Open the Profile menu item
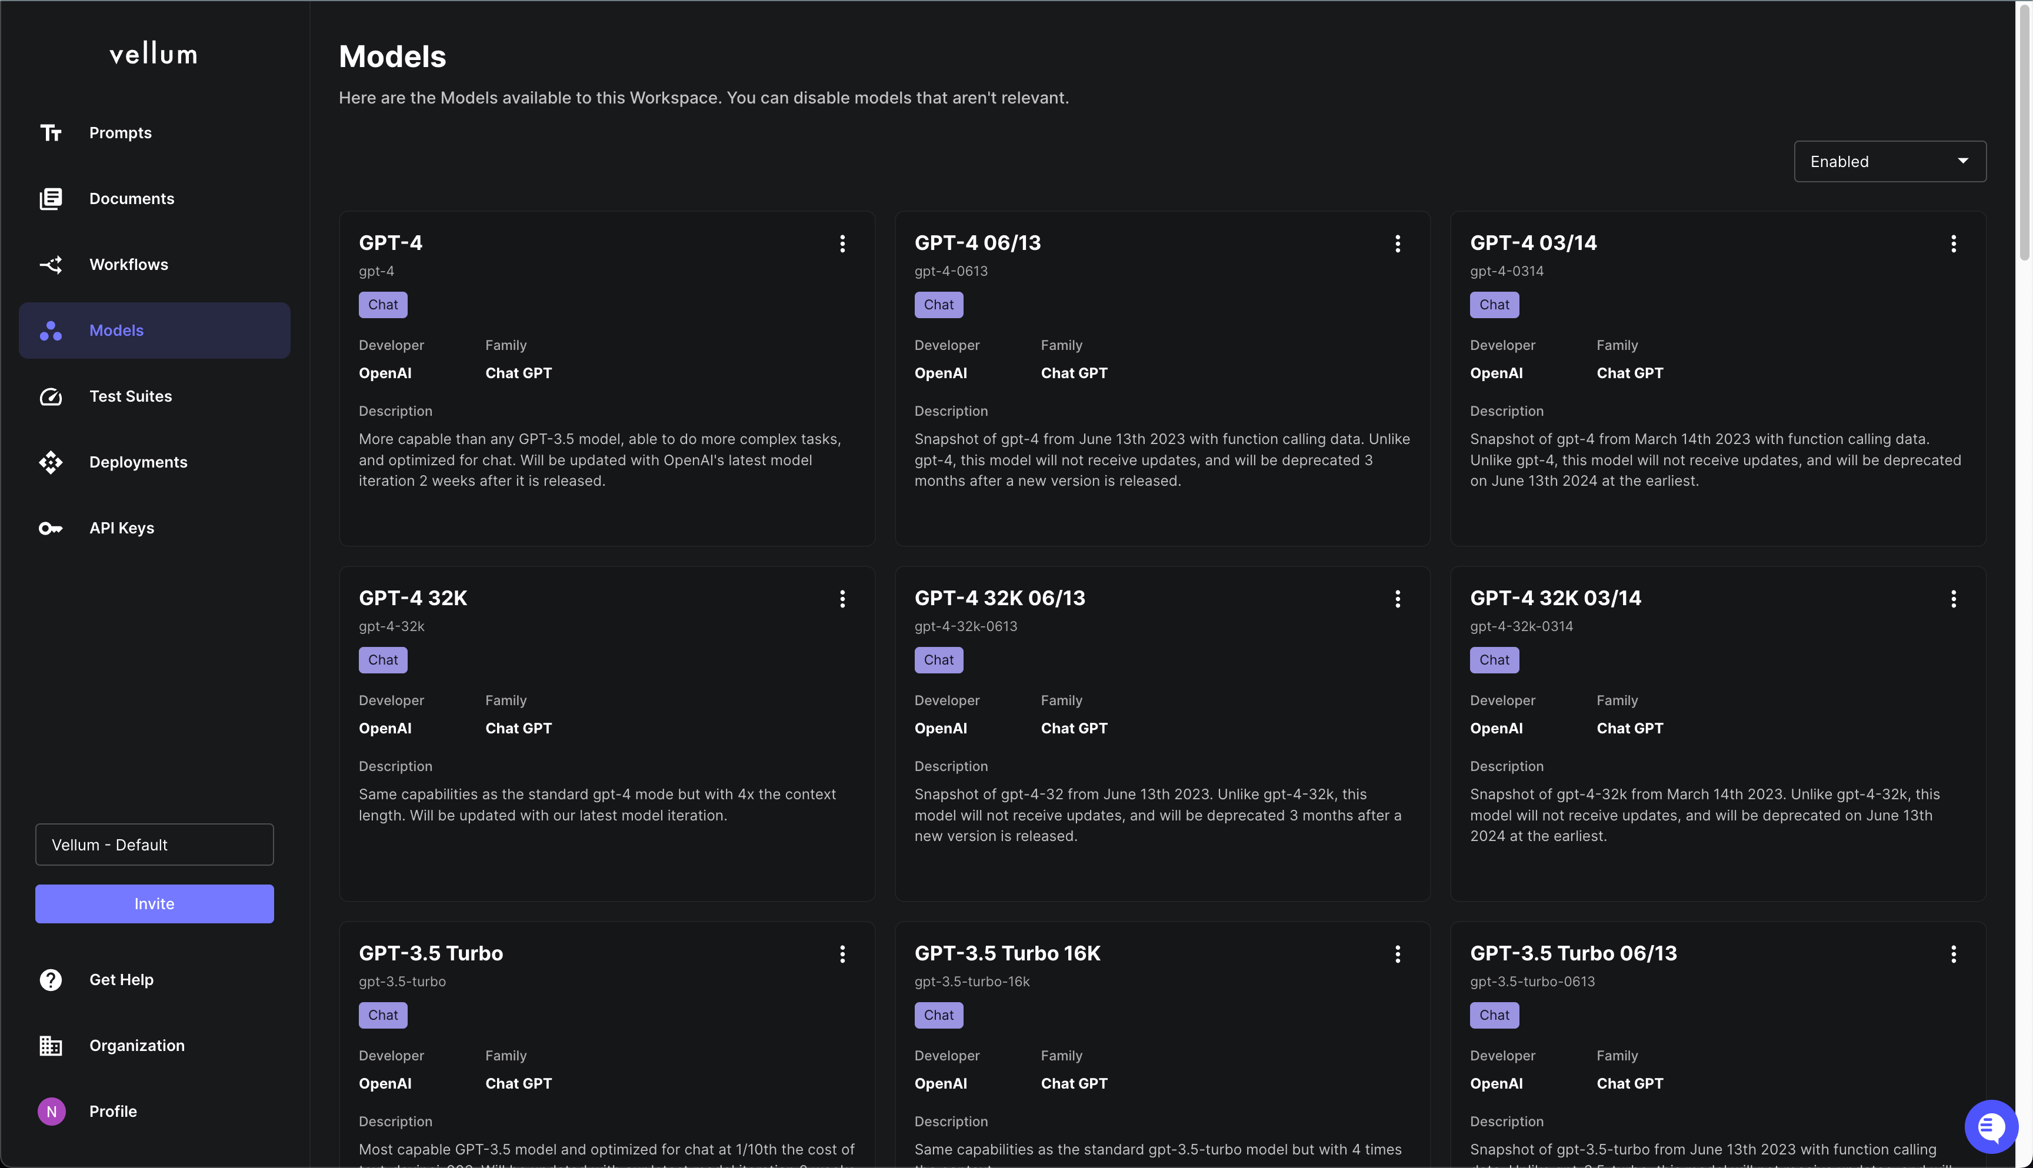The image size is (2033, 1168). click(112, 1111)
